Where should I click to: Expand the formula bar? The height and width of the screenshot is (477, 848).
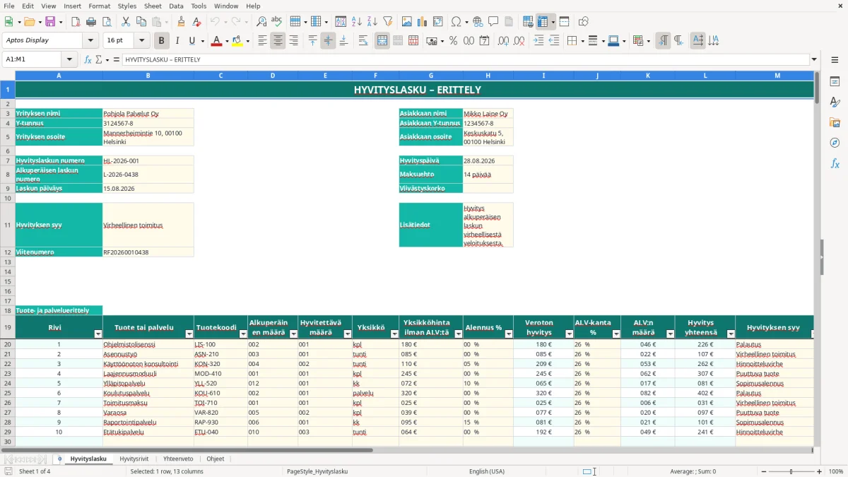(814, 60)
